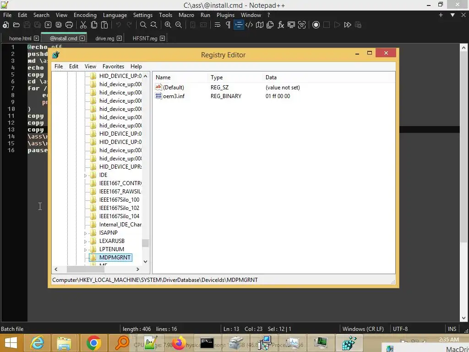The width and height of the screenshot is (469, 352).
Task: Open Registry Editor Help menu
Action: coord(136,66)
